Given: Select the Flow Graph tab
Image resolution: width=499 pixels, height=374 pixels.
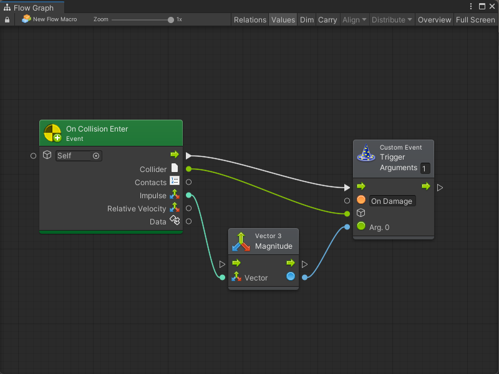Looking at the screenshot, I should (32, 8).
